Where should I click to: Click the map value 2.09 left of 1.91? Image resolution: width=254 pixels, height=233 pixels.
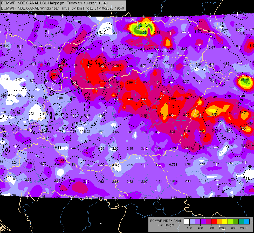216,163
